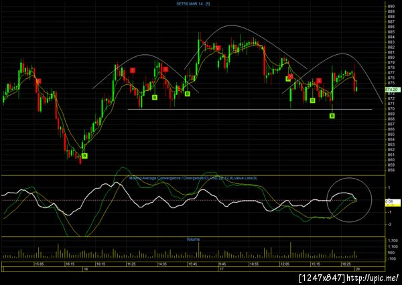Click the -1 label on MACD axis
402x285 pixels.
pos(389,212)
